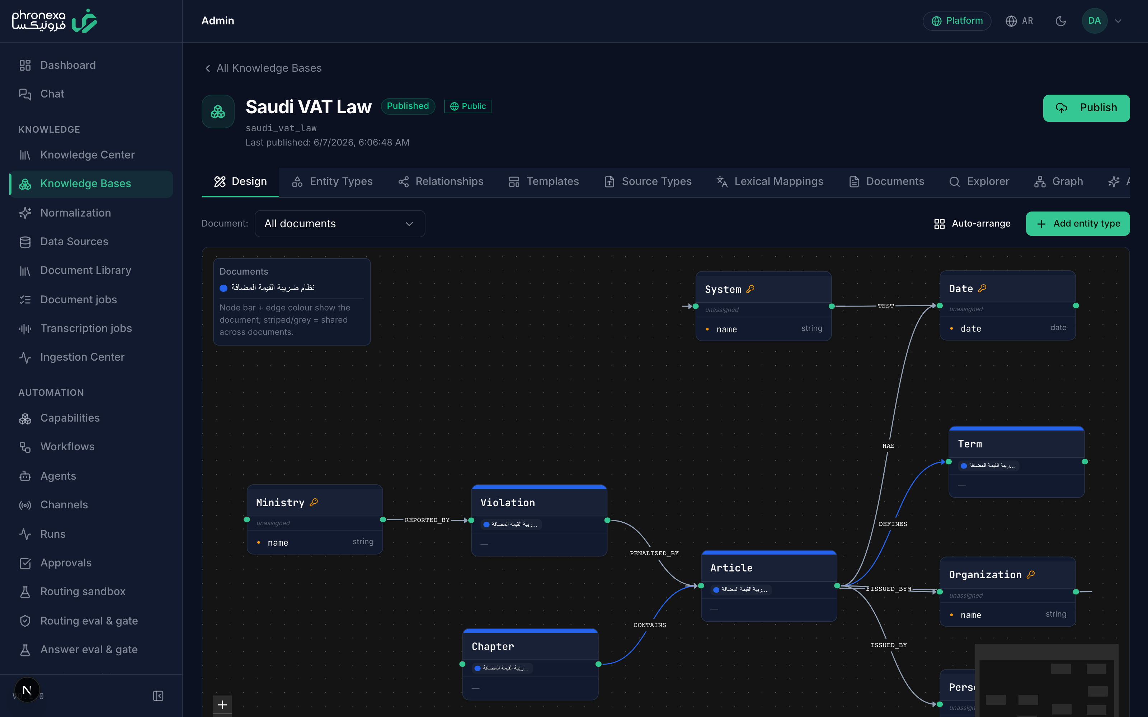Click the Next.js N badge
Screen dimensions: 1148x717
27,690
